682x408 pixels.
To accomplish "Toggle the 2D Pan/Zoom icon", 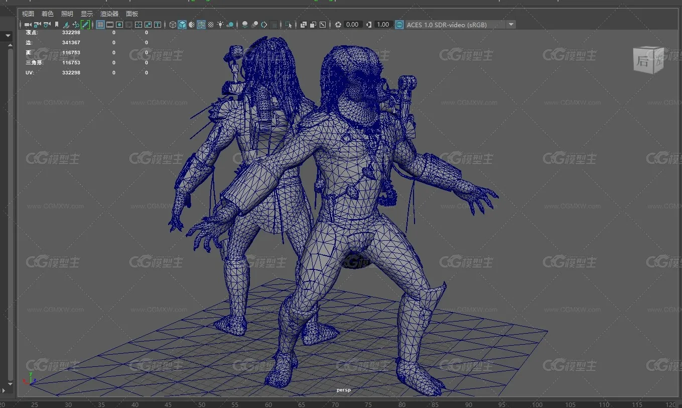I will click(x=76, y=25).
